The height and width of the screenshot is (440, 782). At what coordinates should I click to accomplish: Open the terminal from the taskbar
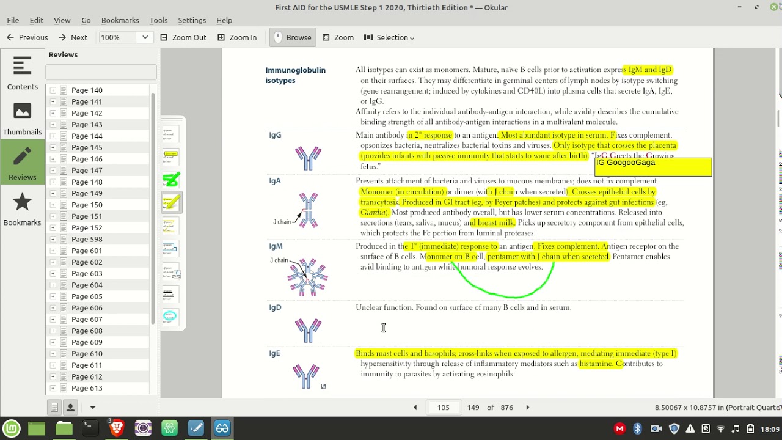(89, 428)
